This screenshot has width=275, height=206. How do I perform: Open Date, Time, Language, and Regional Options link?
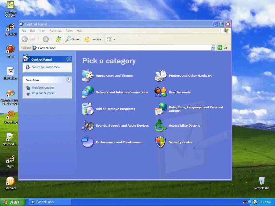[x=196, y=109]
